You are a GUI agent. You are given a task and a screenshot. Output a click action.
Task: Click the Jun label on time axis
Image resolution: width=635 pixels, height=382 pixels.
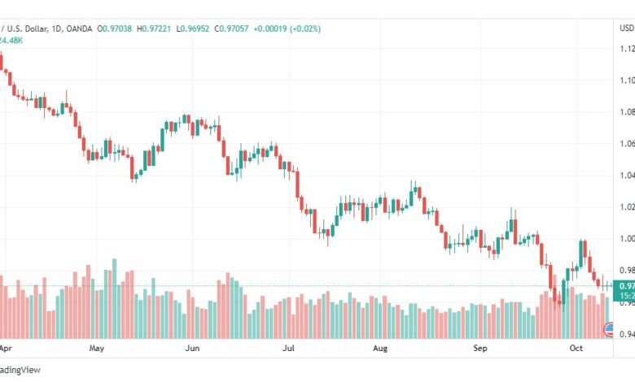[192, 348]
